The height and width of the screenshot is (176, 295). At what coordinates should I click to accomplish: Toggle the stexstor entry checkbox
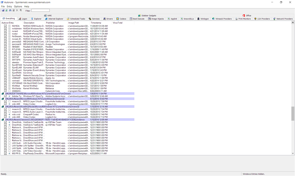click(x=5, y=62)
